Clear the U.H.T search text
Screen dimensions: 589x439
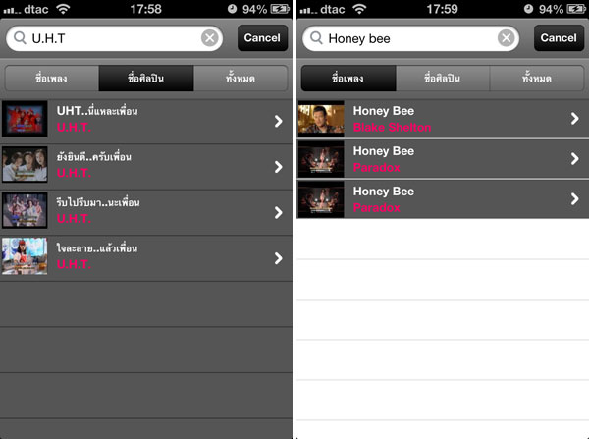coord(210,38)
